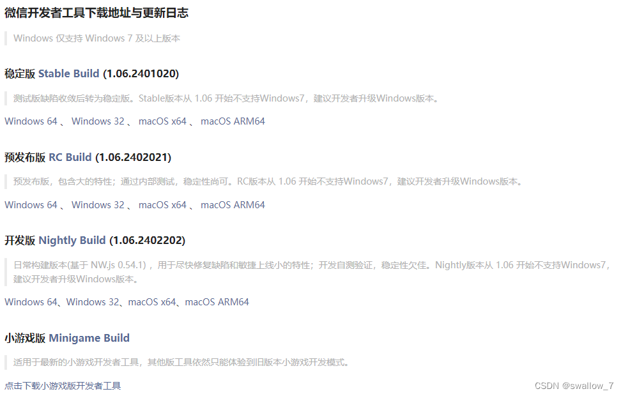Click 点击下载小游戏版开发者工具 download link
The image size is (623, 396).
pyautogui.click(x=63, y=386)
